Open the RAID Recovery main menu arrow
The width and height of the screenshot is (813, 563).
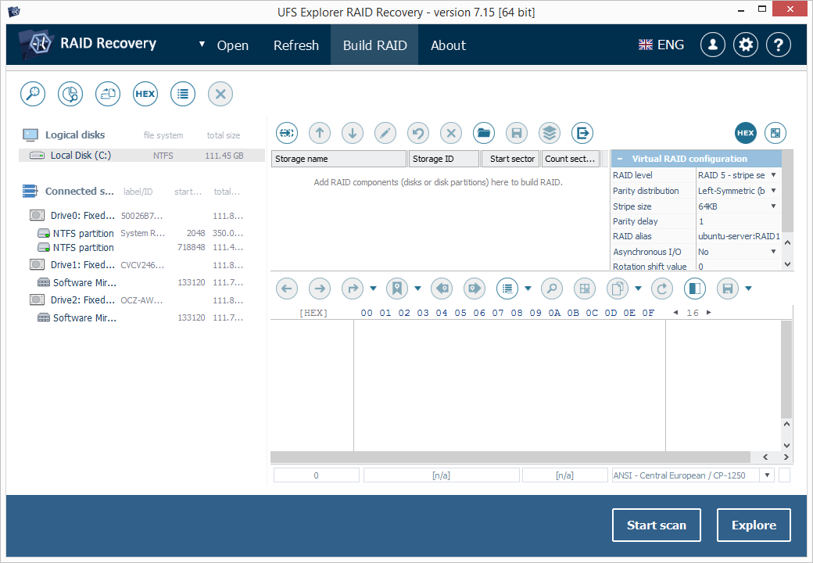pos(202,45)
